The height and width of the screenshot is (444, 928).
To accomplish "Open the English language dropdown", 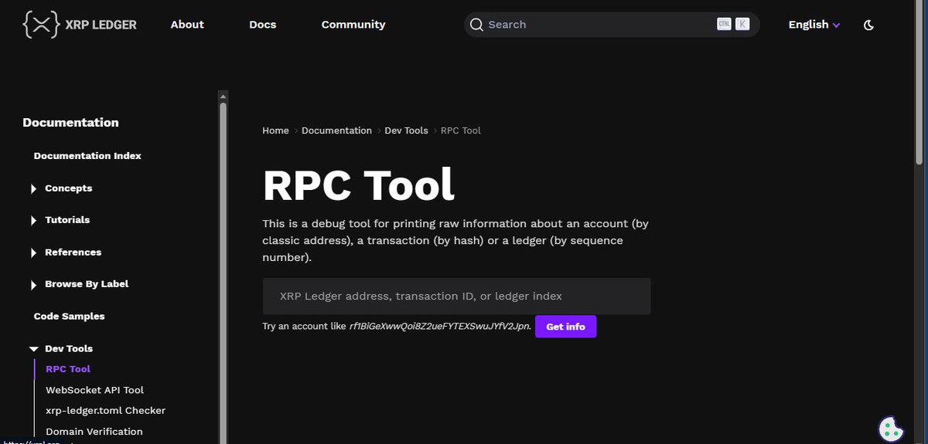I will (x=814, y=25).
